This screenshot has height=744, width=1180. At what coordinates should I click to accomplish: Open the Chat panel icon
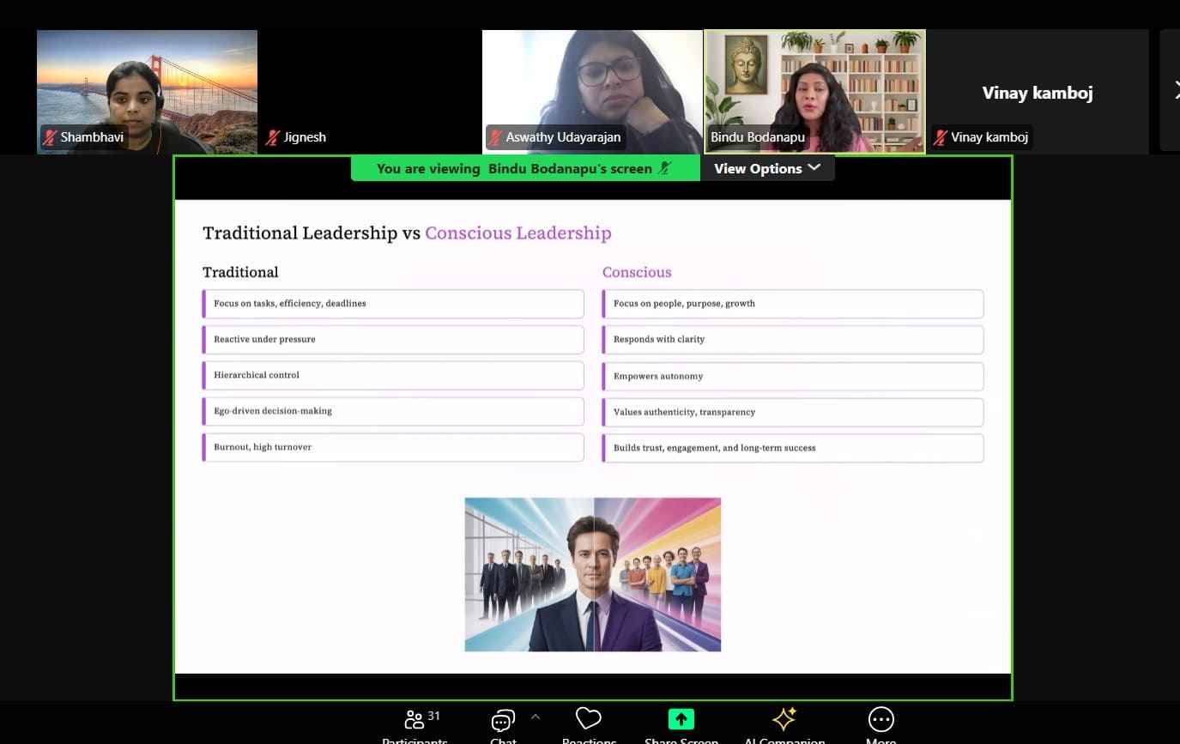click(503, 720)
